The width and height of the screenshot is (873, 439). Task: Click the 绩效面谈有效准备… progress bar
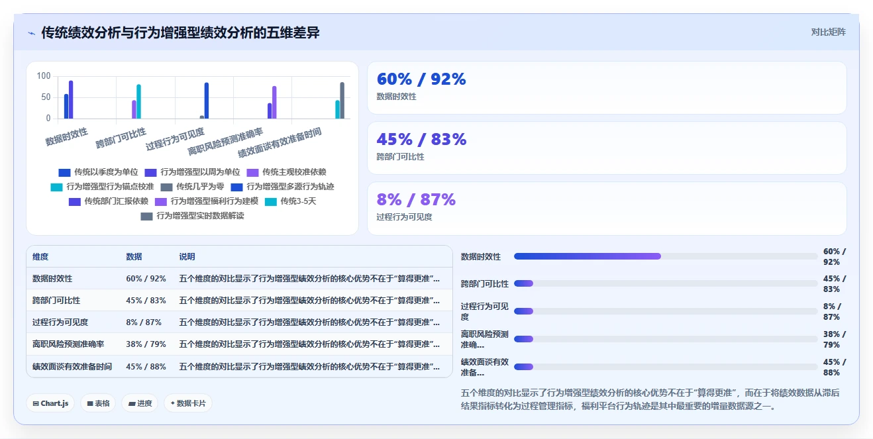tap(665, 367)
